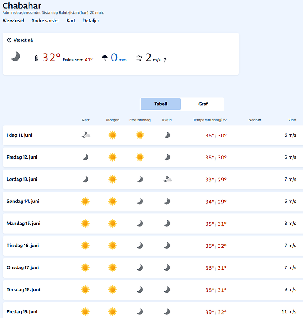Click the moon icon in Været nå

coord(15,56)
